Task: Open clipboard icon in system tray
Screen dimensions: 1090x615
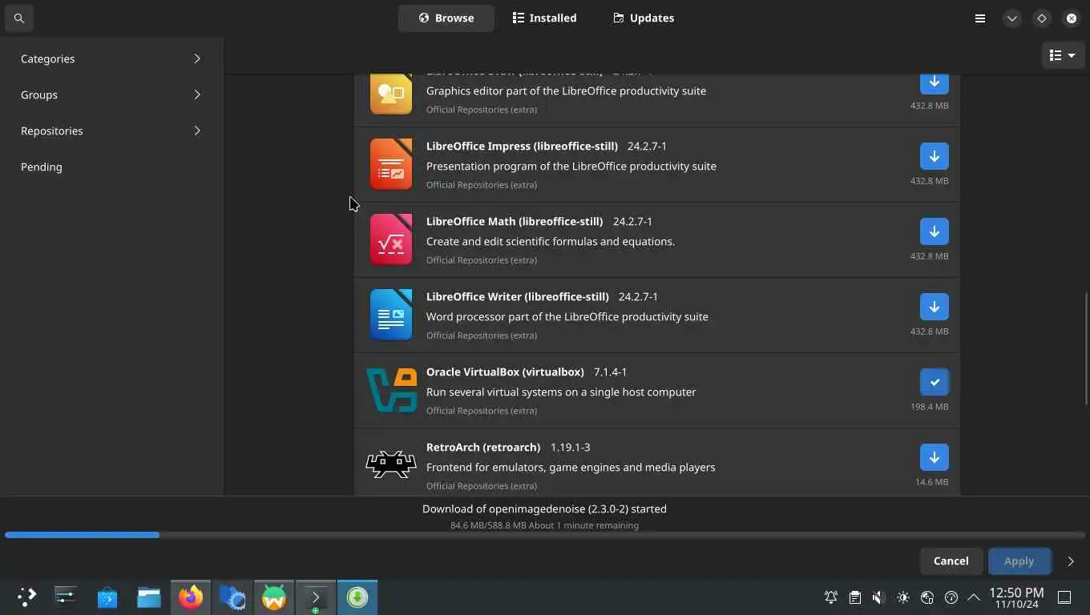Action: tap(855, 597)
